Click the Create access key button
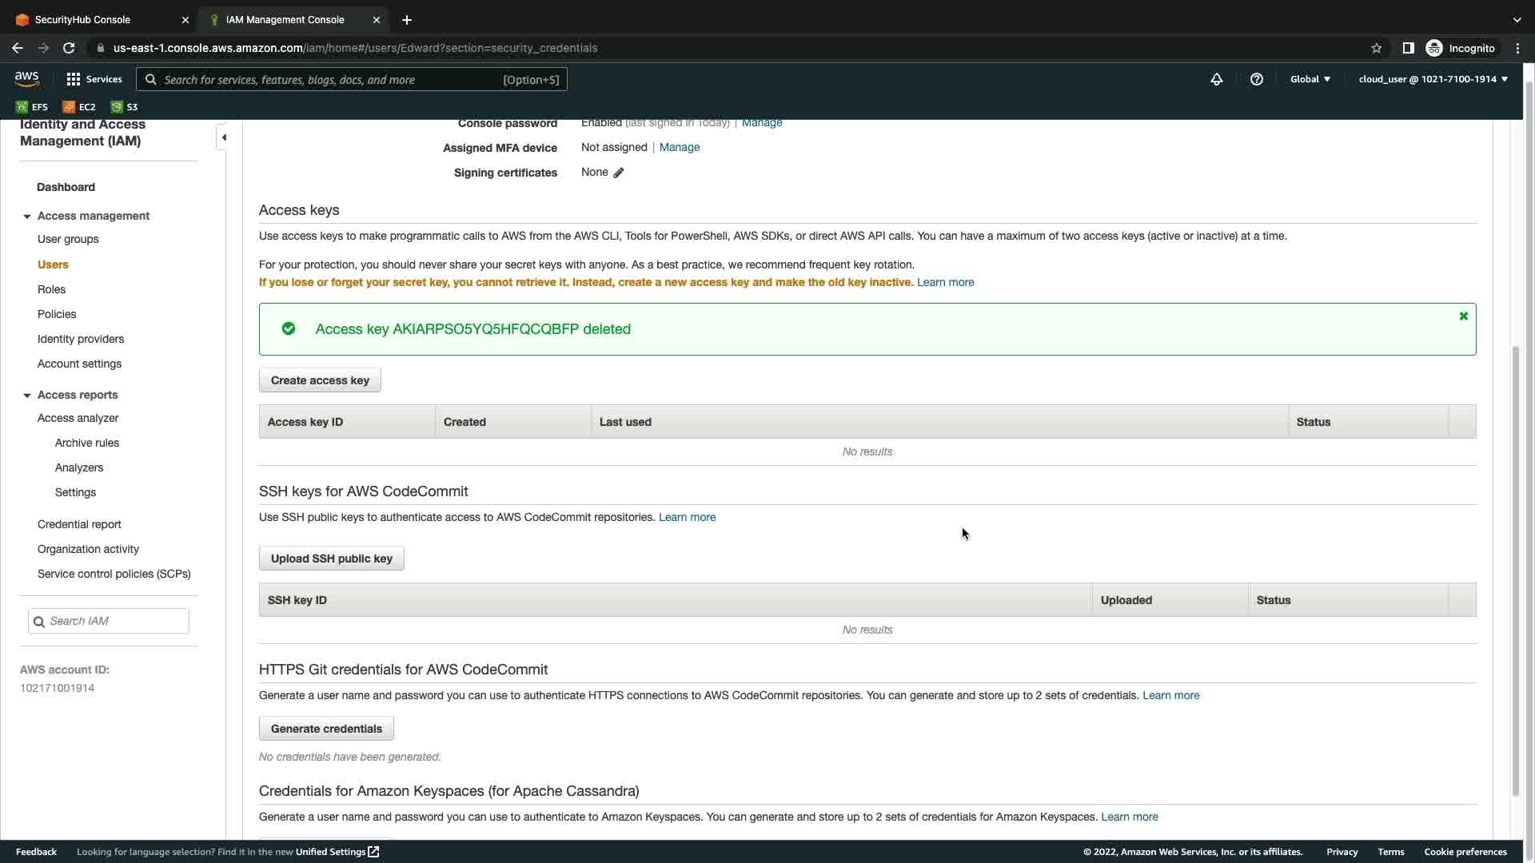 pyautogui.click(x=320, y=380)
